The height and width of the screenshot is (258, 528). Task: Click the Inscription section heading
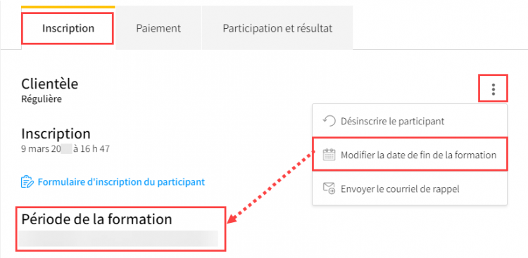[x=56, y=134]
